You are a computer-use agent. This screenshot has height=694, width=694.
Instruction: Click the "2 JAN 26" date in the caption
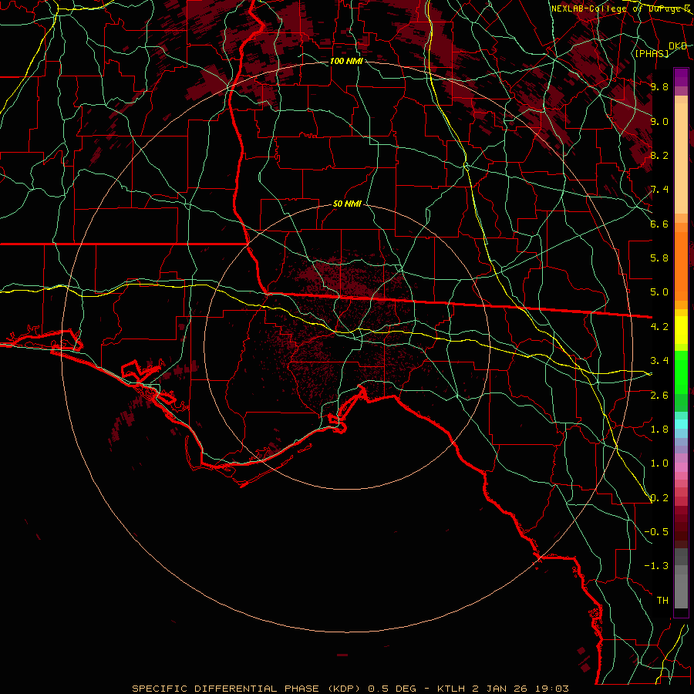(500, 689)
